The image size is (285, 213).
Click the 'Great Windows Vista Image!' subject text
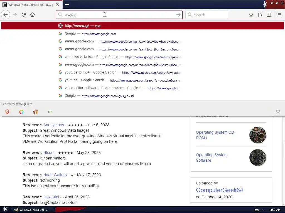64,130
